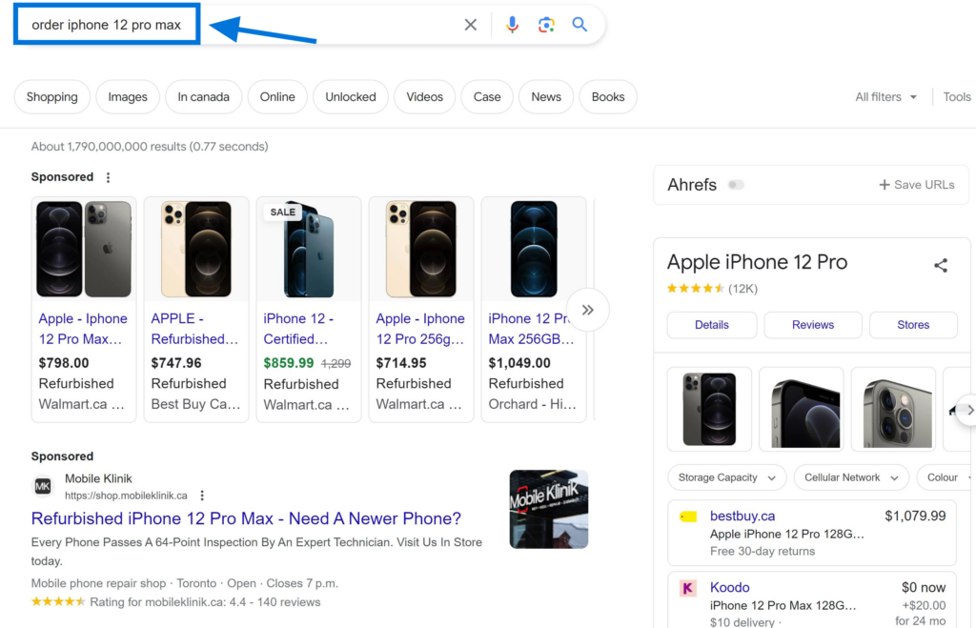Screen dimensions: 976x628
Task: Click the blue search magnifier icon
Action: pyautogui.click(x=580, y=25)
